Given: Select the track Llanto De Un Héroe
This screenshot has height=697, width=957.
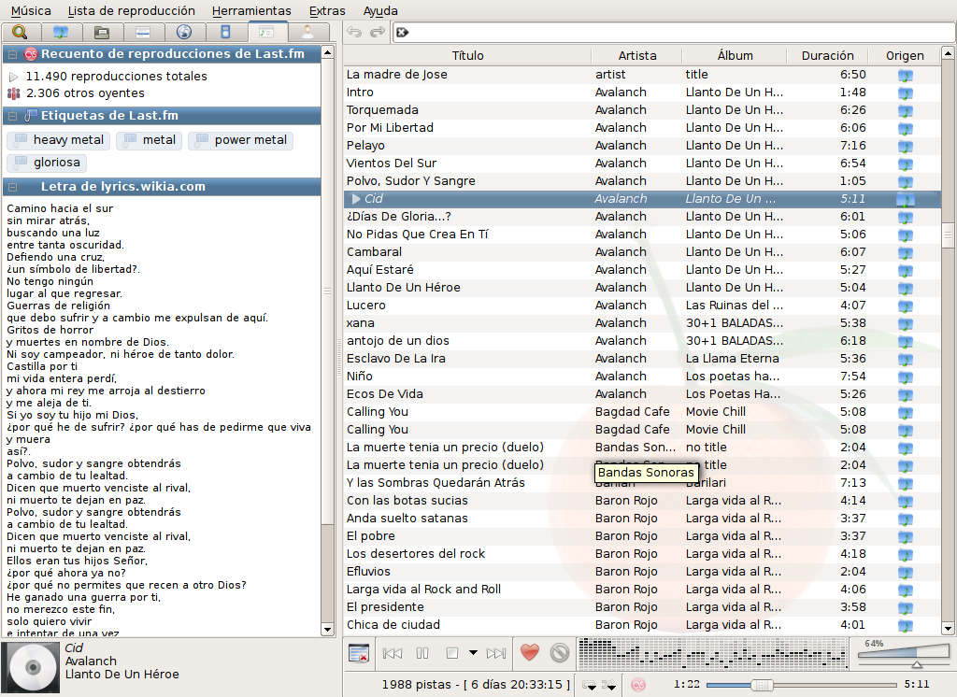Looking at the screenshot, I should [x=642, y=288].
